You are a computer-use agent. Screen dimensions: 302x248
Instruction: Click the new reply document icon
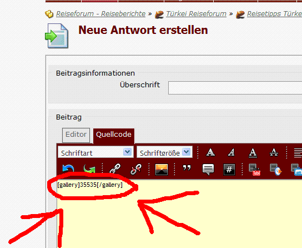point(57,36)
